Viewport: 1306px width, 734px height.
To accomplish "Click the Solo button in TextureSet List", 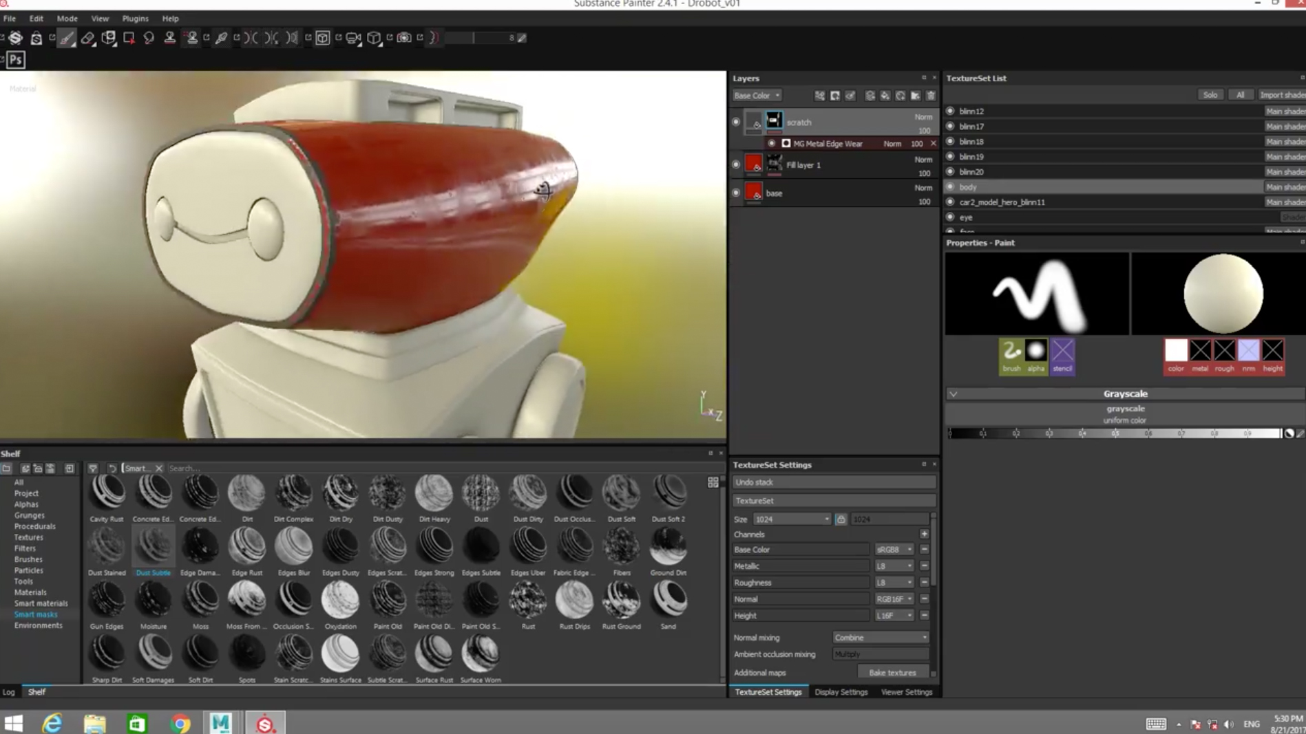I will point(1210,95).
